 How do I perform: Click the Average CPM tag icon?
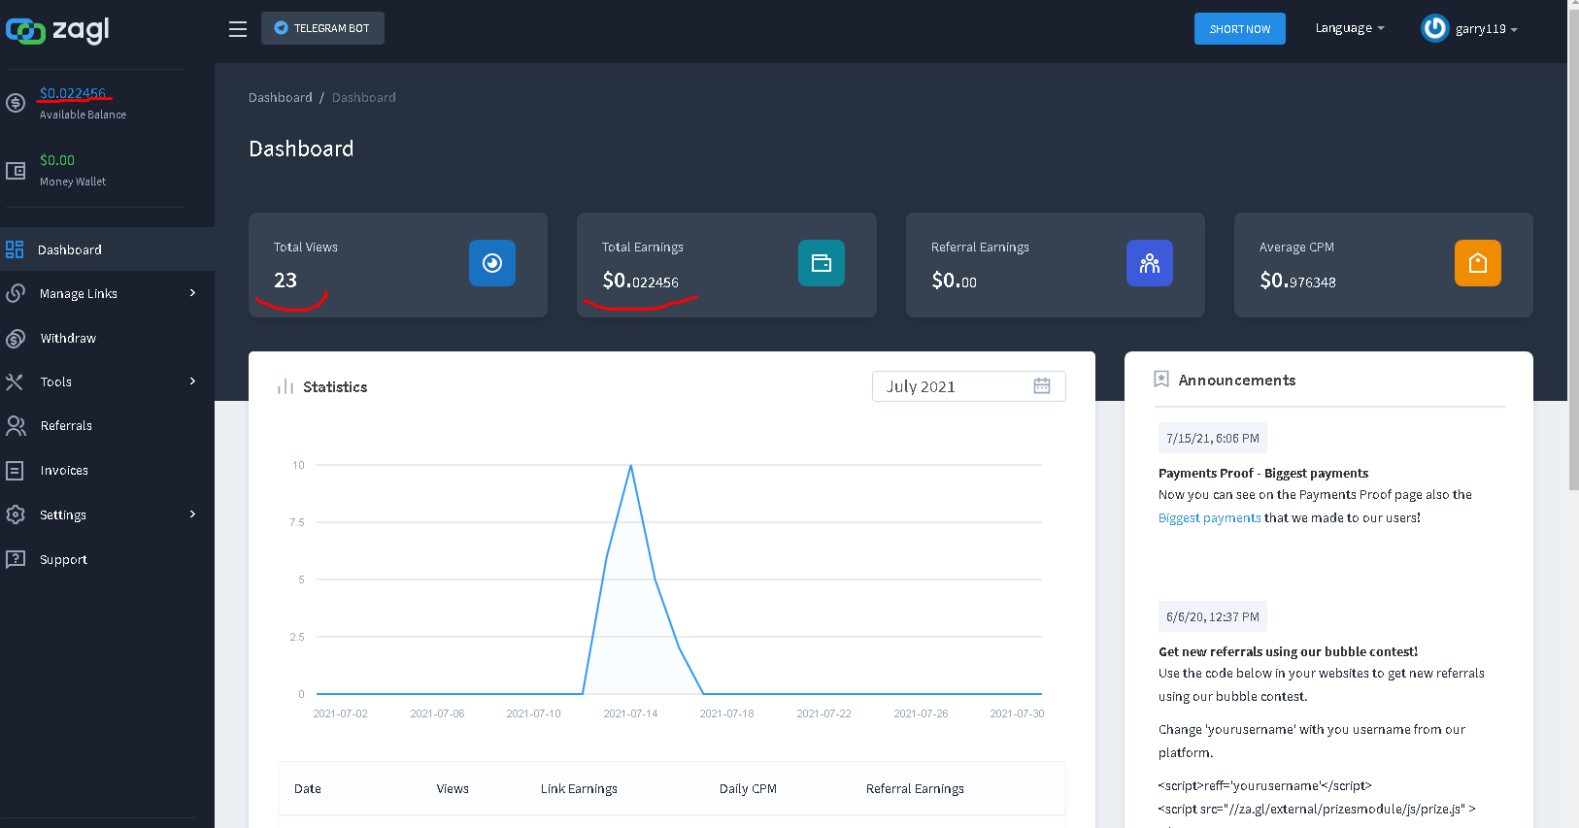pos(1478,263)
